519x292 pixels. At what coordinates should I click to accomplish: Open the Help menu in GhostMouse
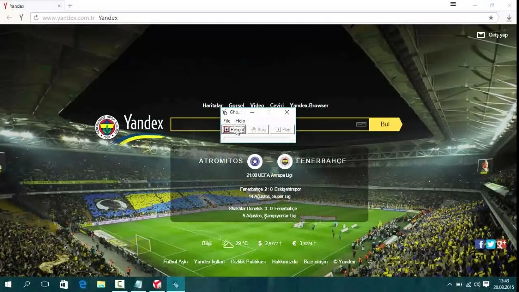(x=240, y=121)
